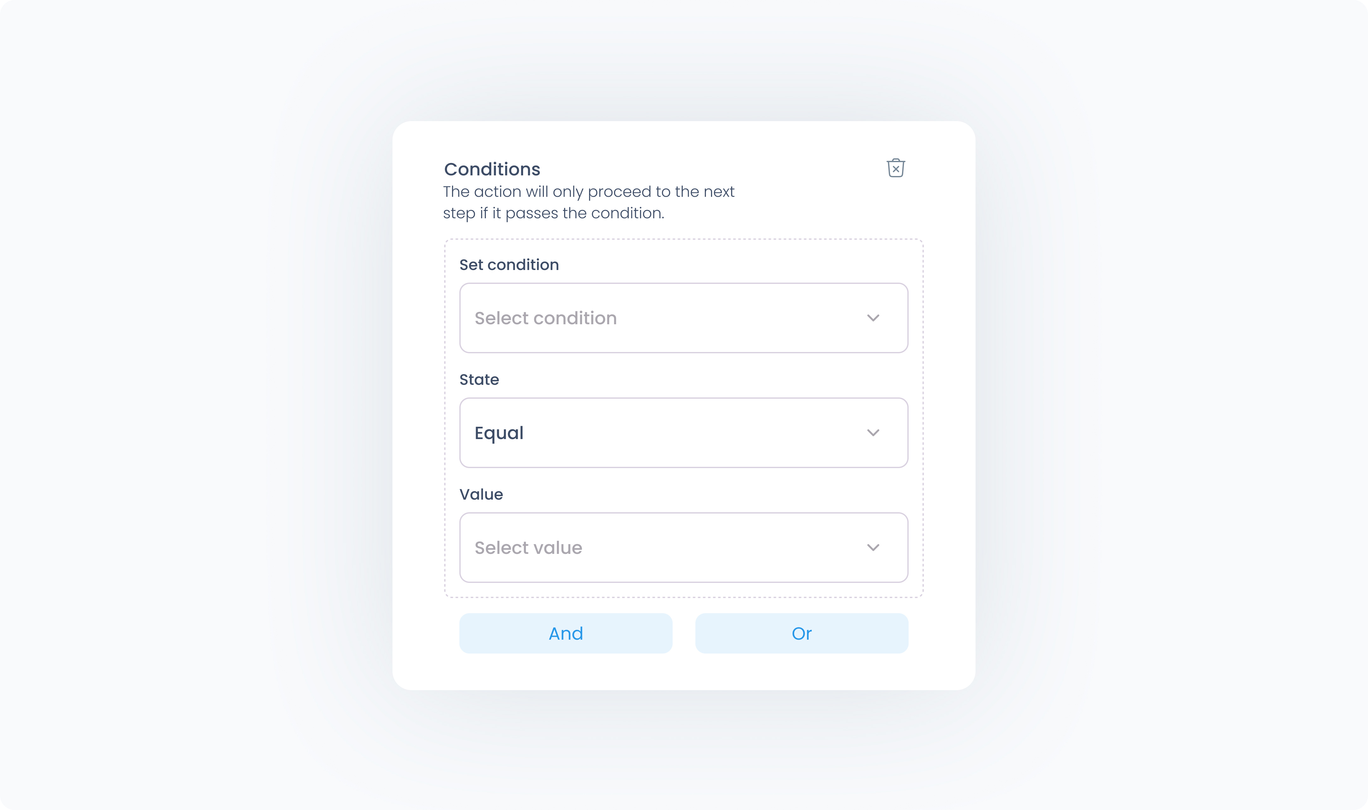Click empty card area below And button
This screenshot has height=810, width=1368.
(566, 672)
